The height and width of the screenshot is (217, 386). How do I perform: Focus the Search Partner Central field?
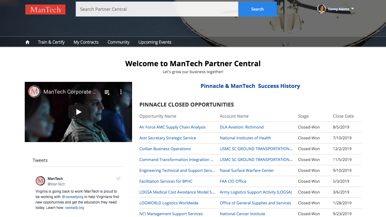(157, 9)
